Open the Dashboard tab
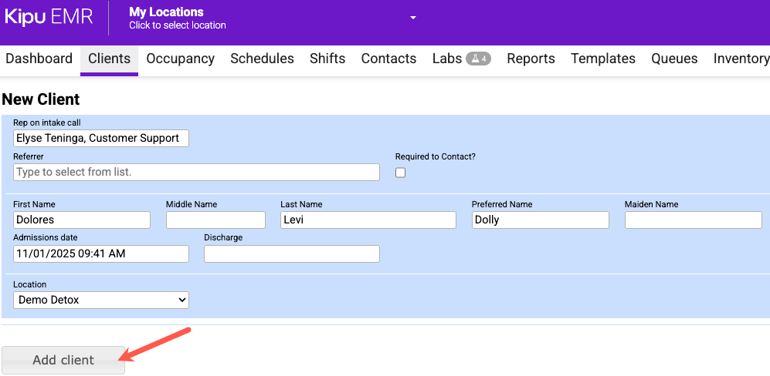Image resolution: width=770 pixels, height=376 pixels. tap(39, 59)
